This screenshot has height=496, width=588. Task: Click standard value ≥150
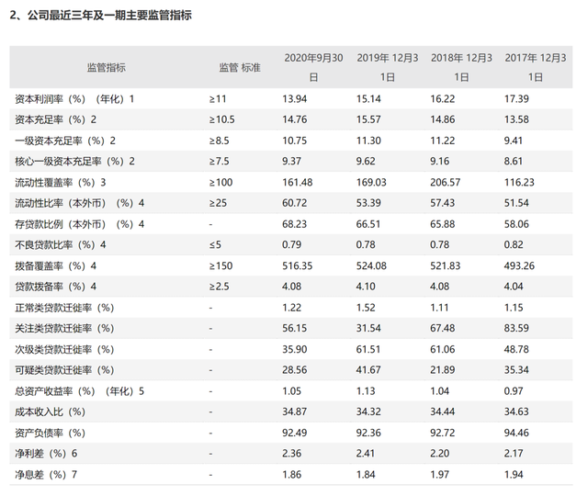pos(220,266)
